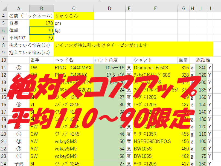The height and width of the screenshot is (166, 221).
Task: Click the 75 distance cell
Action: (201, 156)
